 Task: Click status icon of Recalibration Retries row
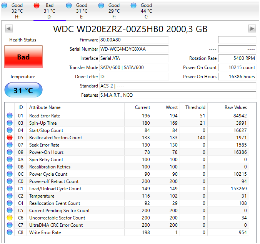pyautogui.click(x=10, y=167)
